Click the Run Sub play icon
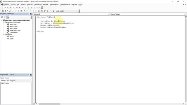 pos(30,11)
